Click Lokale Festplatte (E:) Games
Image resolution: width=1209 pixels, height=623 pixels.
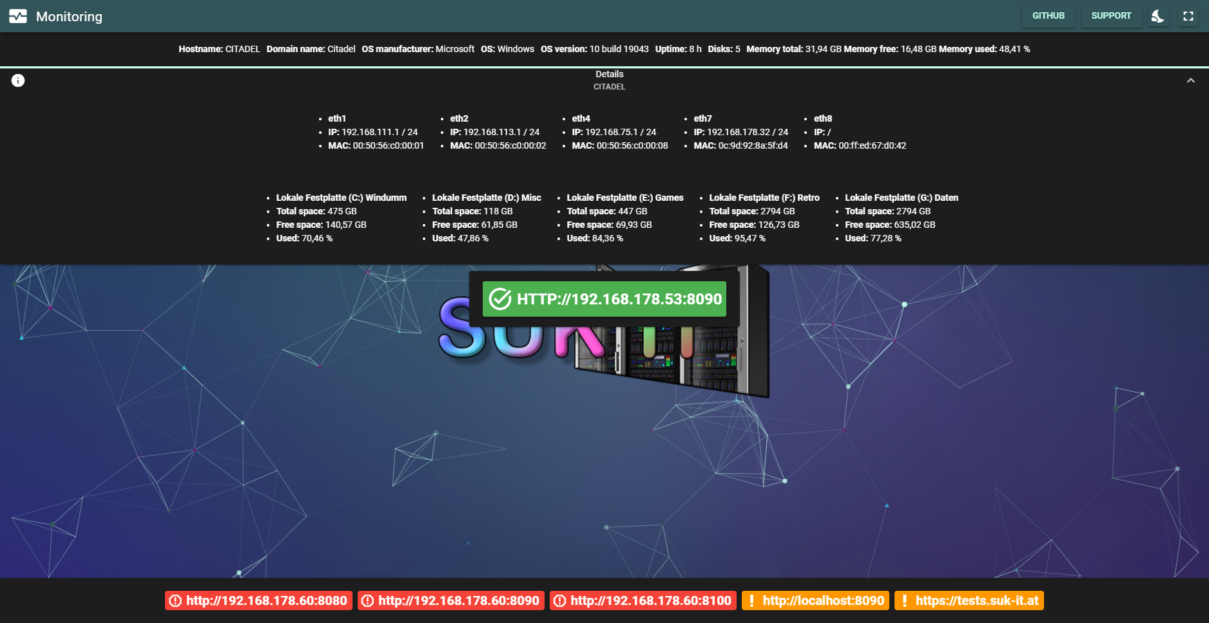[625, 198]
